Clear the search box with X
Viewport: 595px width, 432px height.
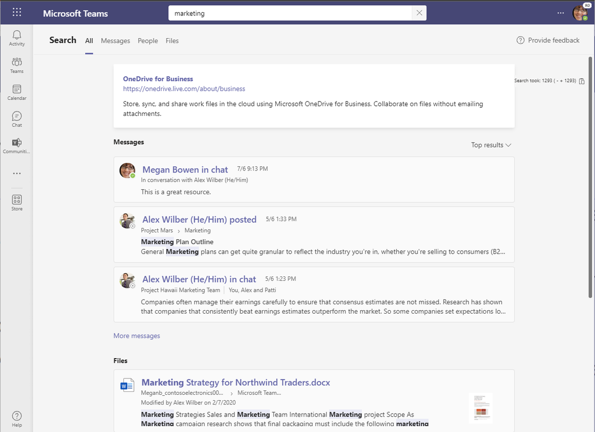[419, 13]
